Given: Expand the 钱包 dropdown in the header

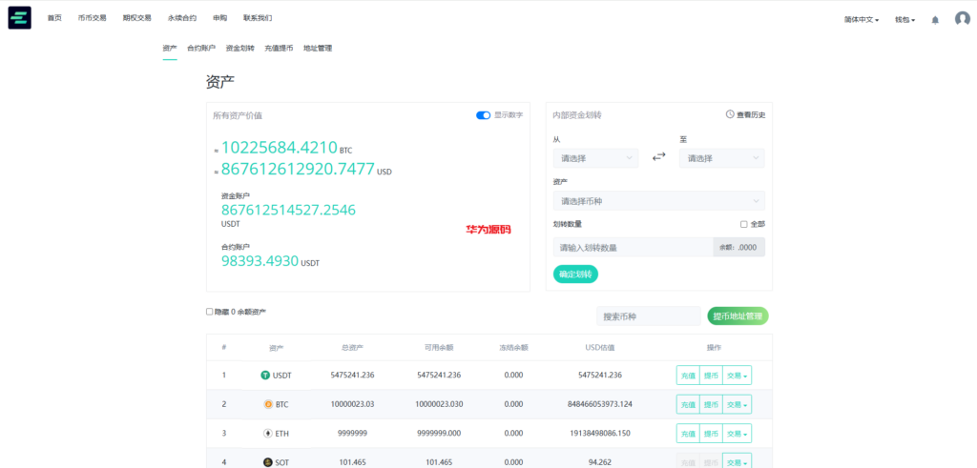Looking at the screenshot, I should point(904,20).
